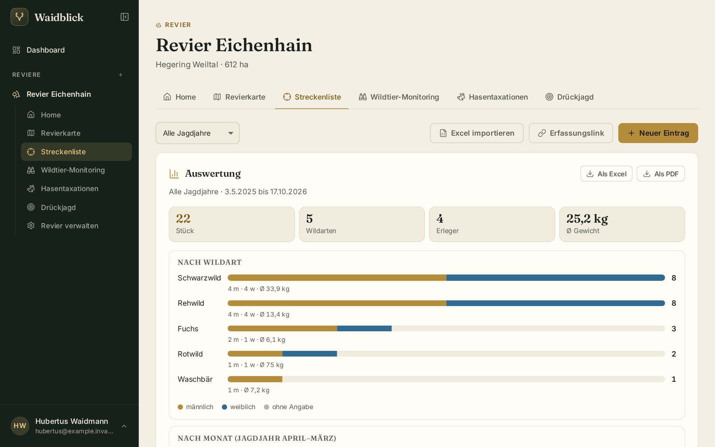Collapse the sidebar using the panel icon
This screenshot has height=447, width=715.
[124, 17]
